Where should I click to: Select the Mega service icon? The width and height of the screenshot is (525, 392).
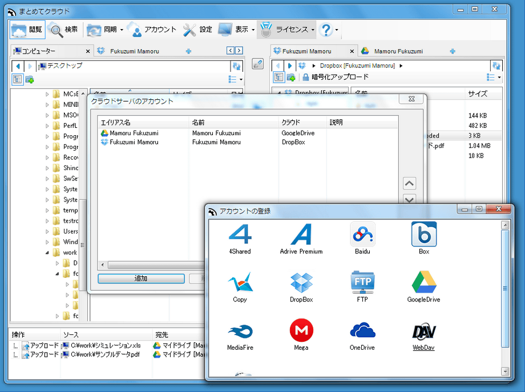click(301, 330)
